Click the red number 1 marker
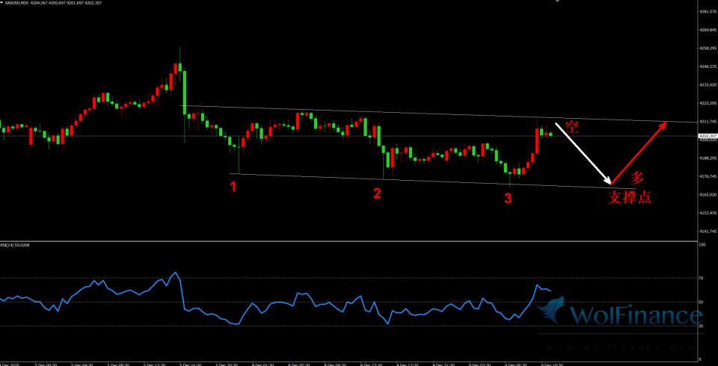The width and height of the screenshot is (718, 366). click(x=233, y=187)
